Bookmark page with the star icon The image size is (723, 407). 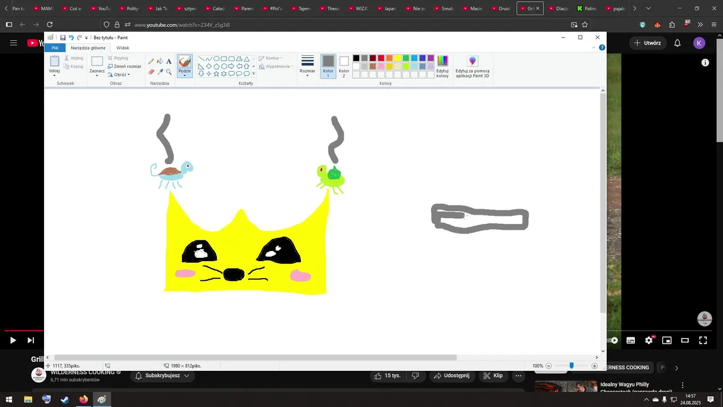pos(585,25)
